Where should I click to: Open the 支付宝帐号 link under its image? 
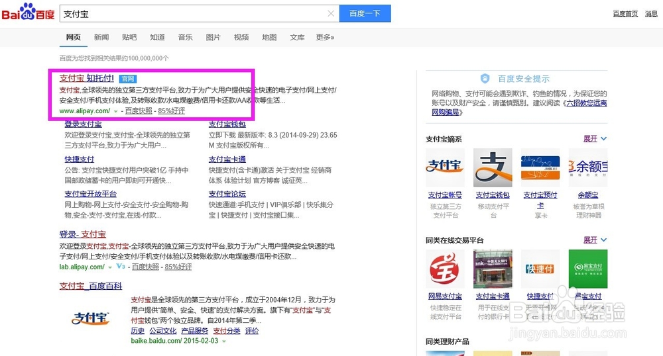(445, 195)
